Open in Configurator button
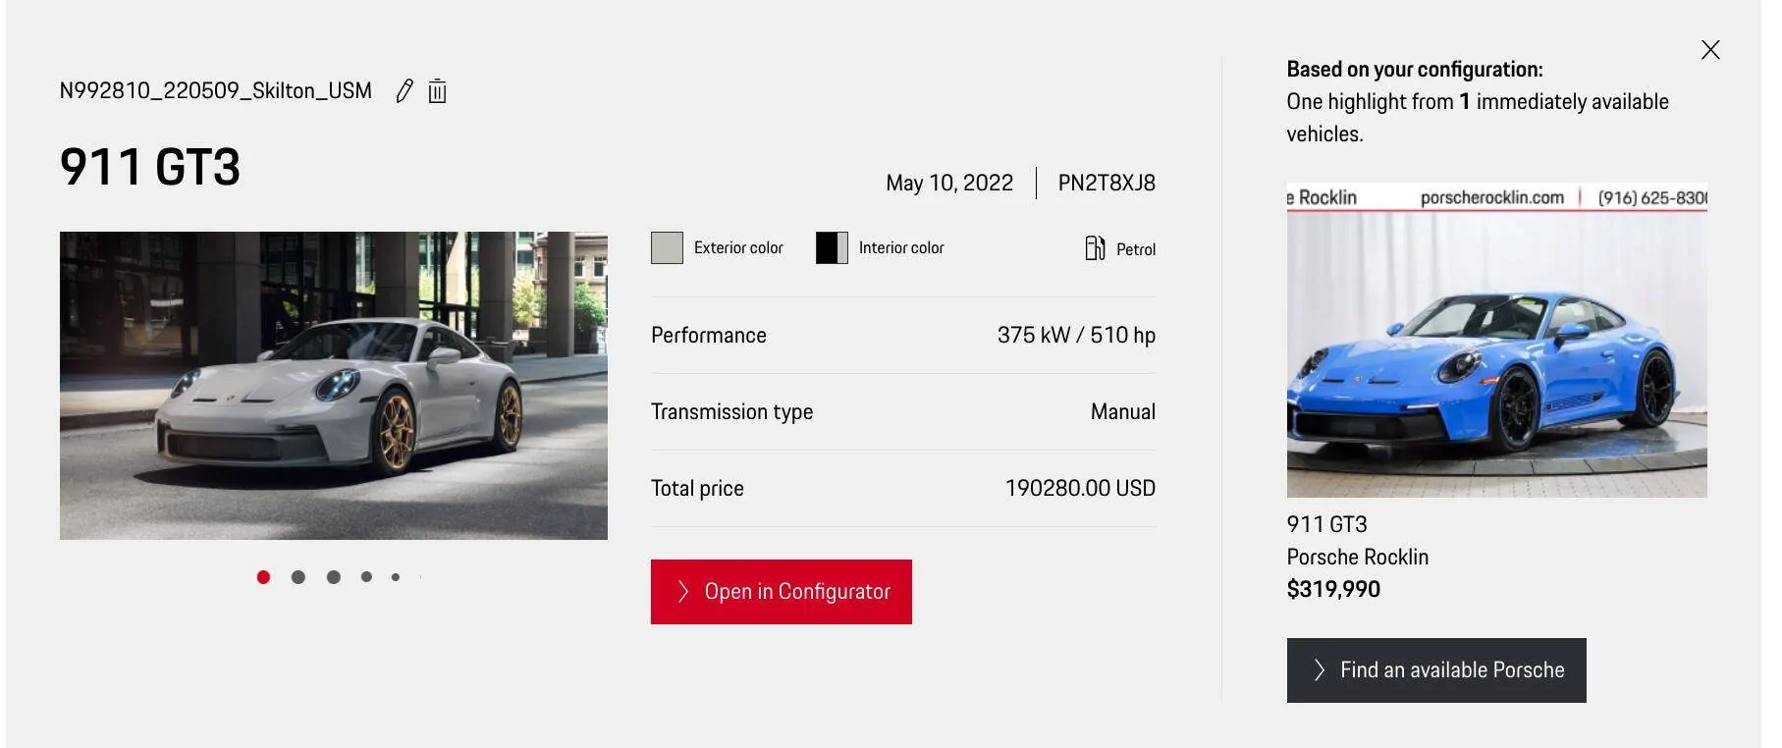1782x748 pixels. tap(782, 592)
